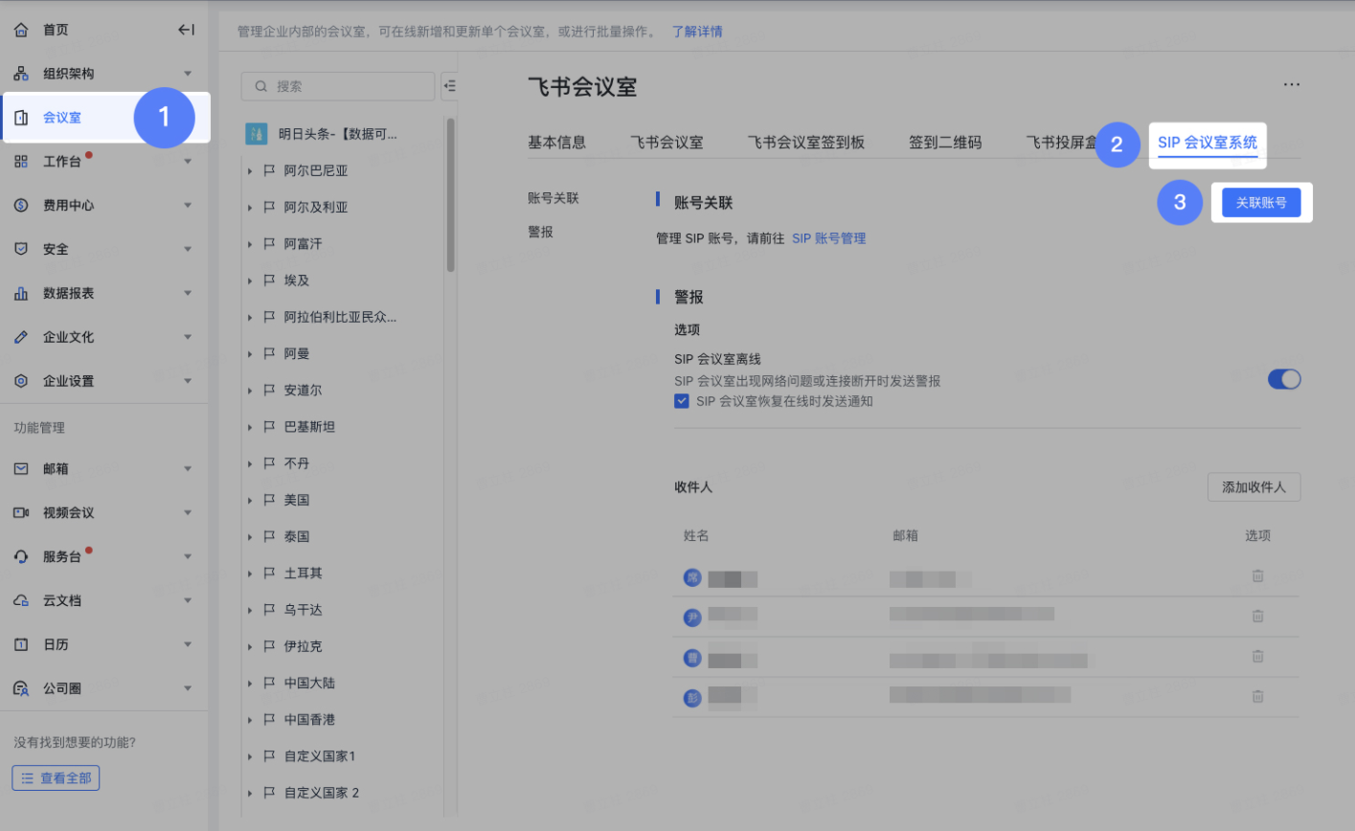Expand the 企业设置 menu chevron
The image size is (1355, 831).
click(188, 381)
